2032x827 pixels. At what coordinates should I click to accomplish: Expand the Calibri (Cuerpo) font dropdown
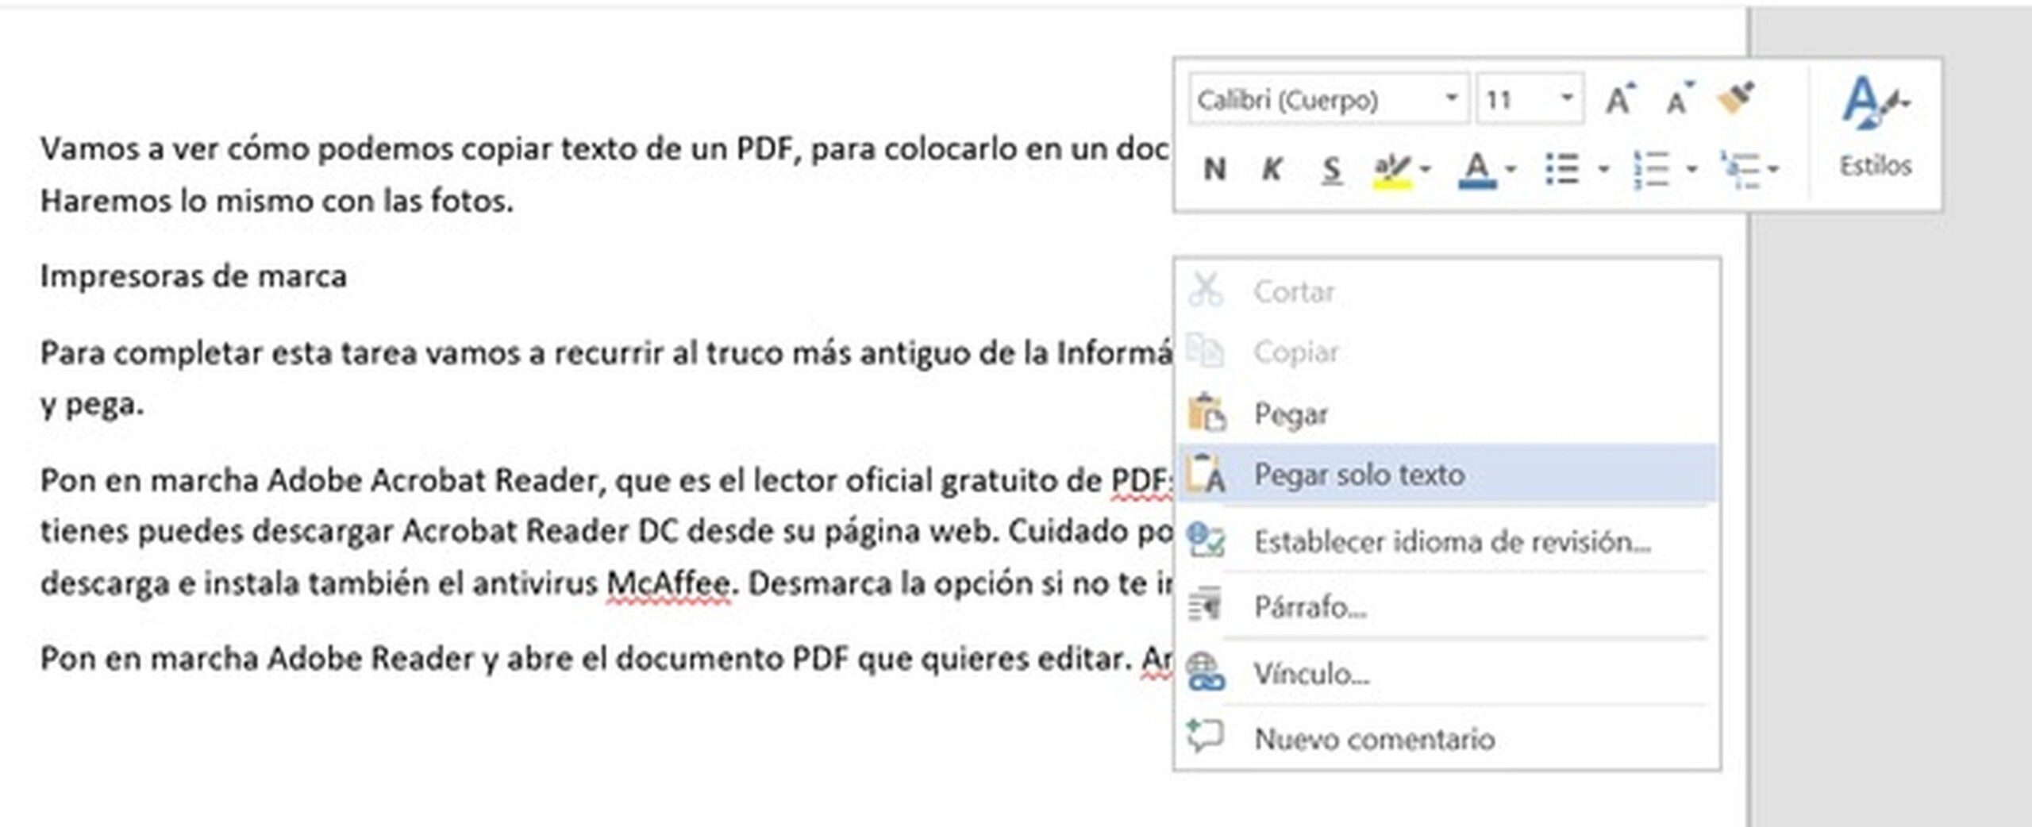point(1451,98)
